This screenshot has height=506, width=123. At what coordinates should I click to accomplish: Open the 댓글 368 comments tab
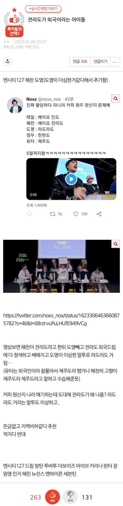point(80,62)
